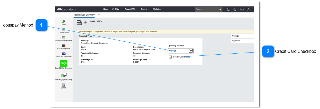This screenshot has width=320, height=109.
Task: Open Customization from the sidebar
Action: 64,31
